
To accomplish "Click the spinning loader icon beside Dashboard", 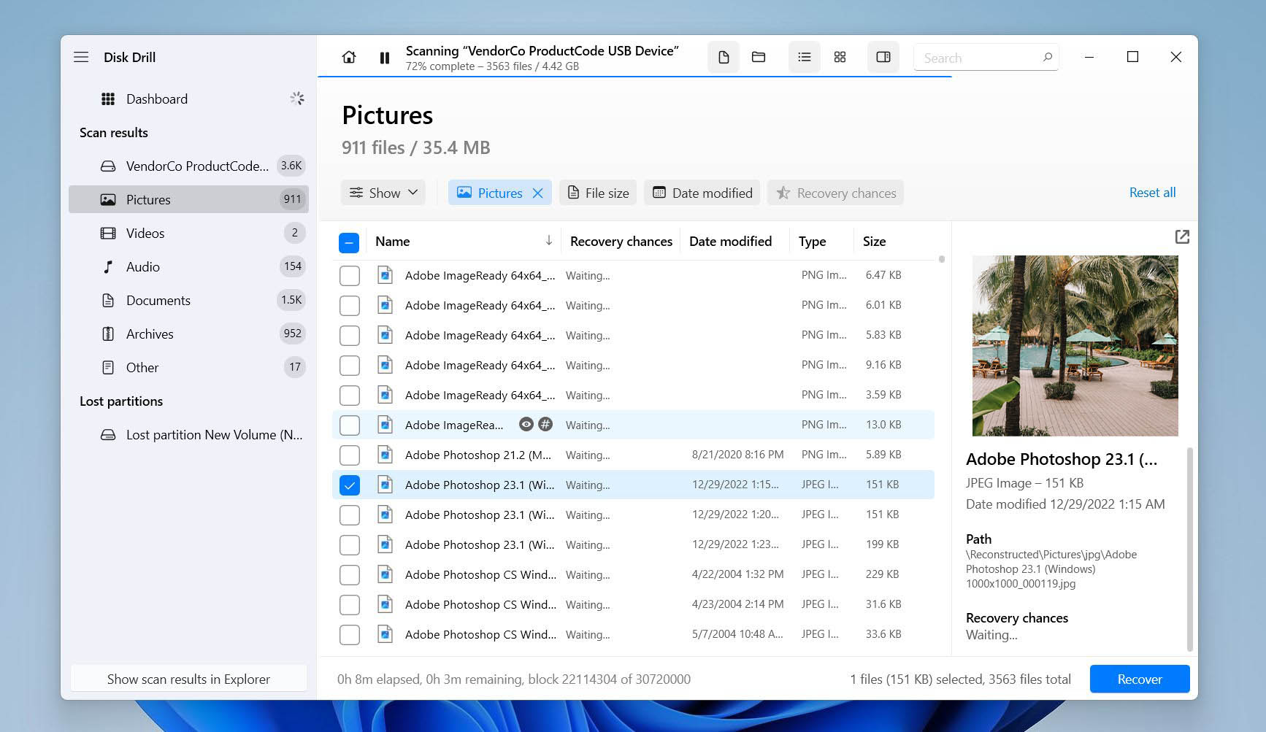I will tap(297, 99).
